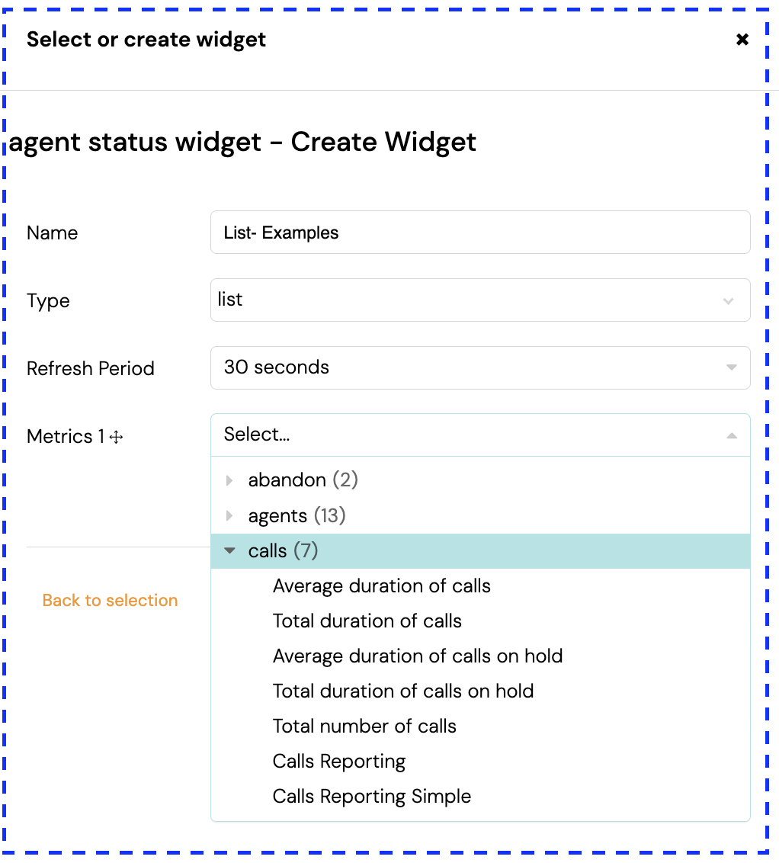Close the Select or create widget dialog
This screenshot has height=863, width=779.
pyautogui.click(x=742, y=40)
